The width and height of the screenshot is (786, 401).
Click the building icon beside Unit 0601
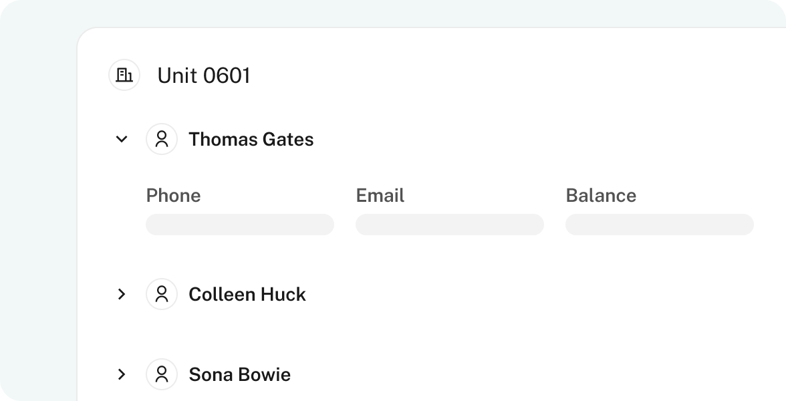[x=124, y=75]
